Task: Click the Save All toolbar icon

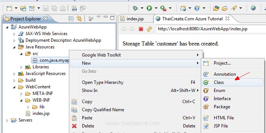Action: tap(54, 8)
